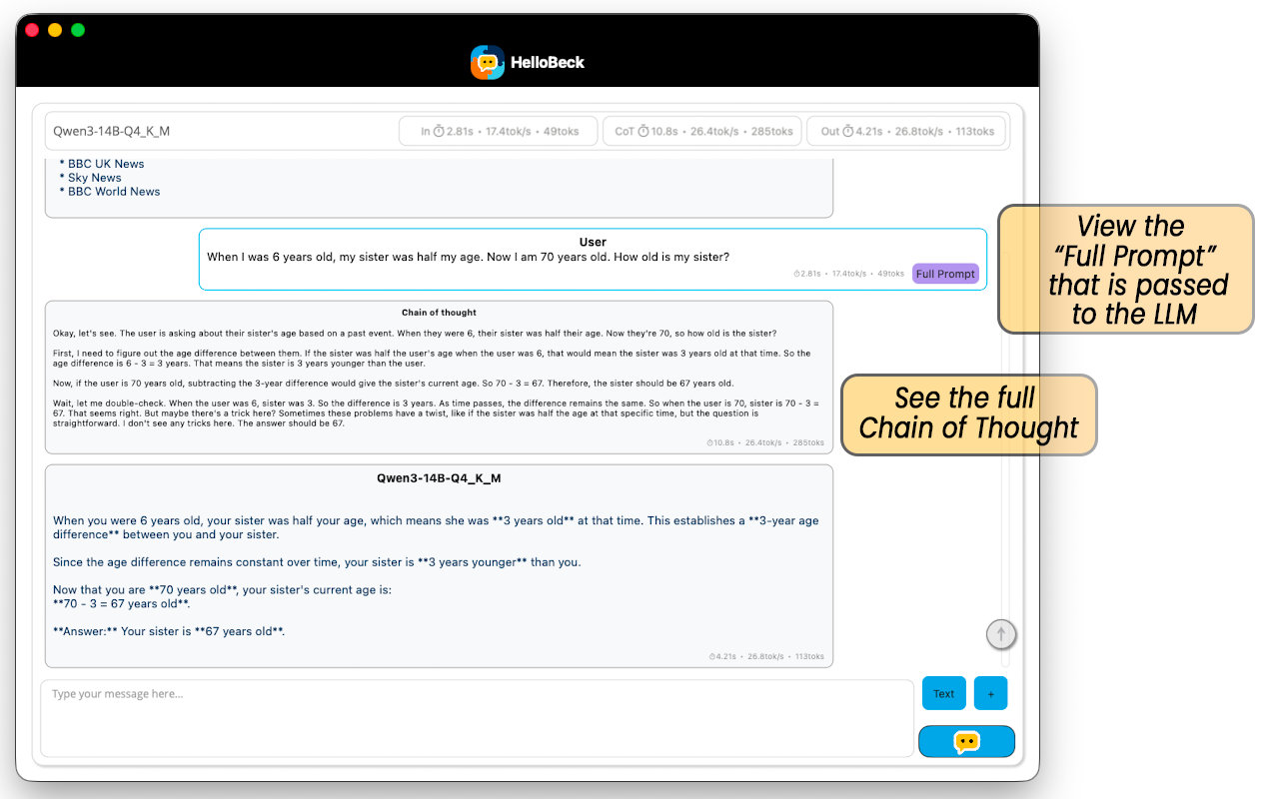Click the token stats under the model response
The width and height of the screenshot is (1279, 799).
coord(766,656)
